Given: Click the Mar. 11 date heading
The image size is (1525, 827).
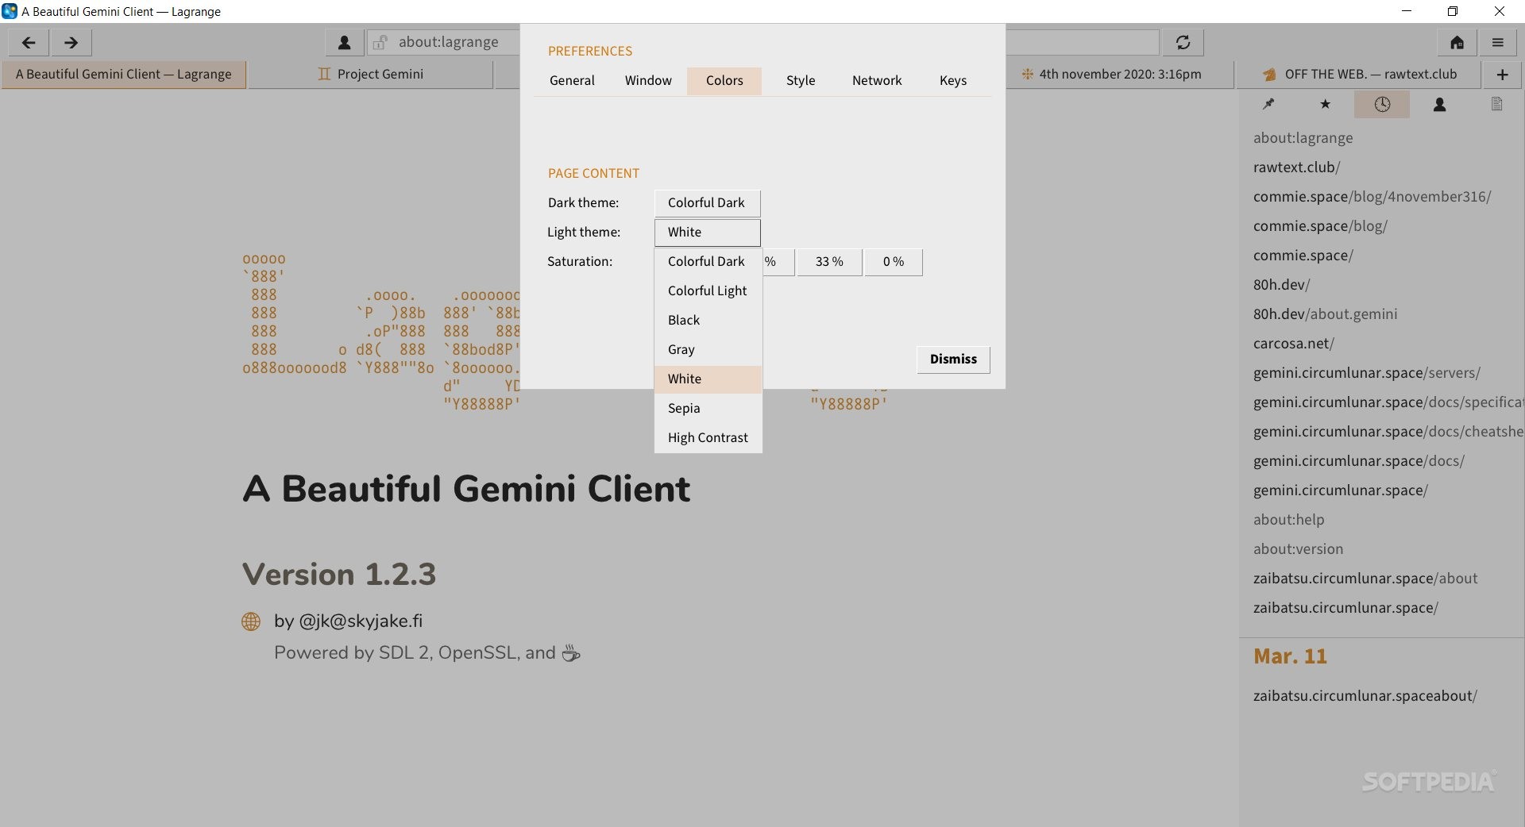Looking at the screenshot, I should click(x=1290, y=656).
